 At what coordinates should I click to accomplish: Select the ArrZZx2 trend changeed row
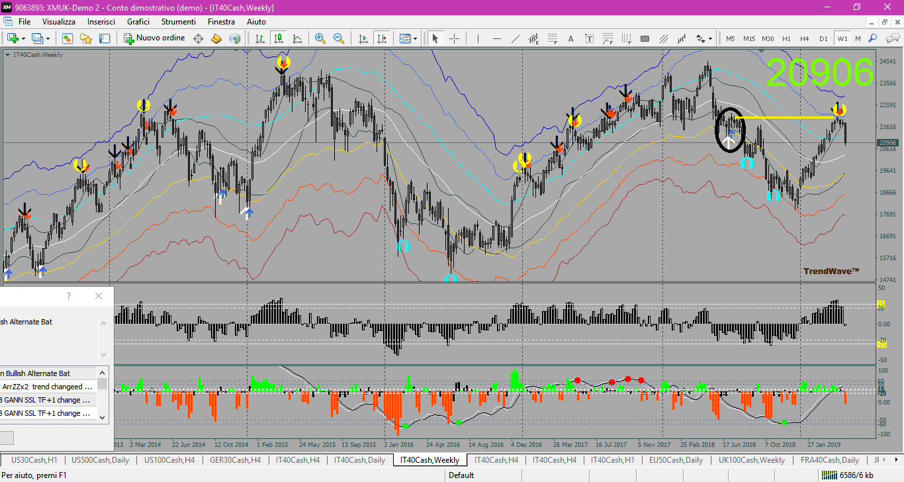pos(48,387)
